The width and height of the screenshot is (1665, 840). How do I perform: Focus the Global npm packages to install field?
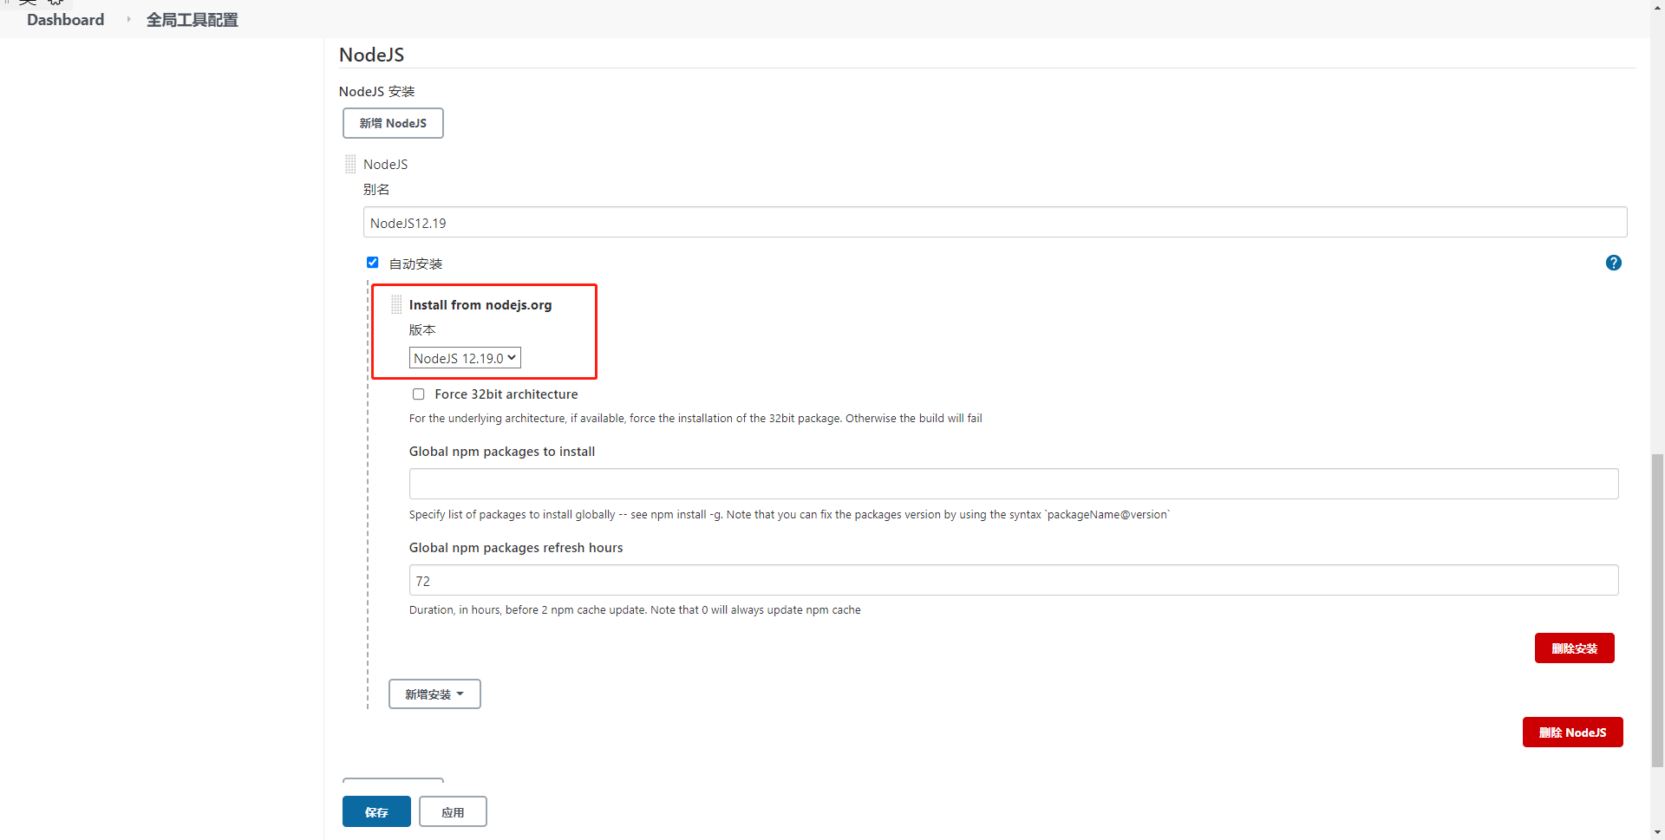point(1014,484)
